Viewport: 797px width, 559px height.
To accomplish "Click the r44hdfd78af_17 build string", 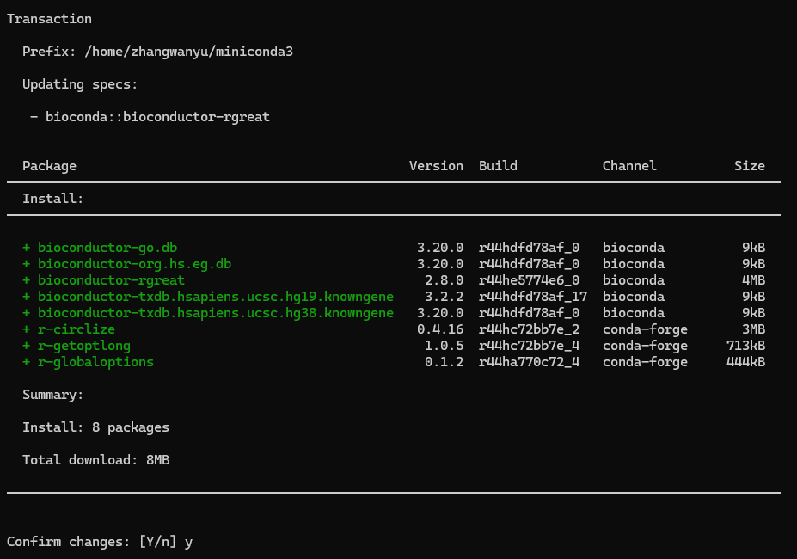I will click(533, 297).
